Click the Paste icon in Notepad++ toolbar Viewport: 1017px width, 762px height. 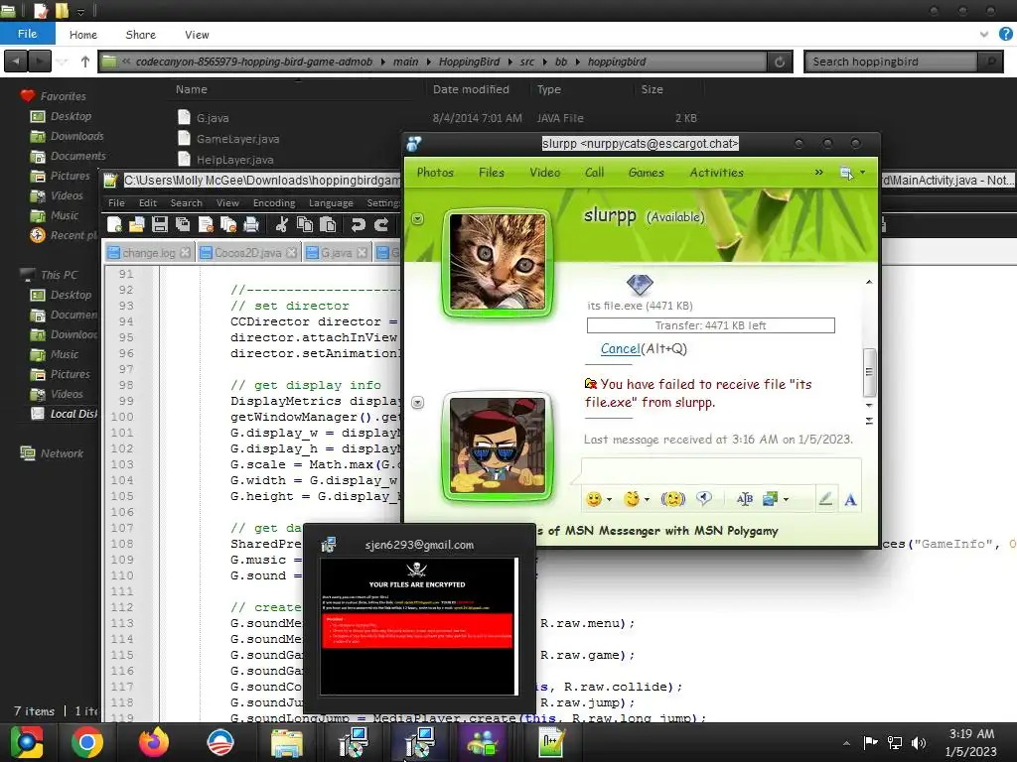tap(328, 225)
